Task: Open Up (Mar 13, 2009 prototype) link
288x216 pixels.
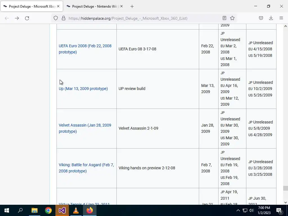Action: pyautogui.click(x=83, y=89)
